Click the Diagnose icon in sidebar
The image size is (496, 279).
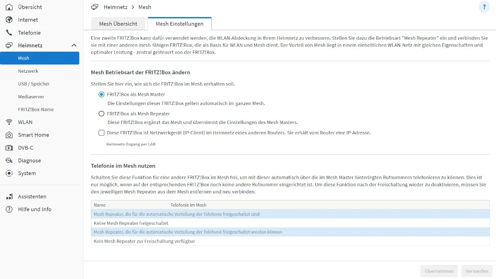coord(9,161)
